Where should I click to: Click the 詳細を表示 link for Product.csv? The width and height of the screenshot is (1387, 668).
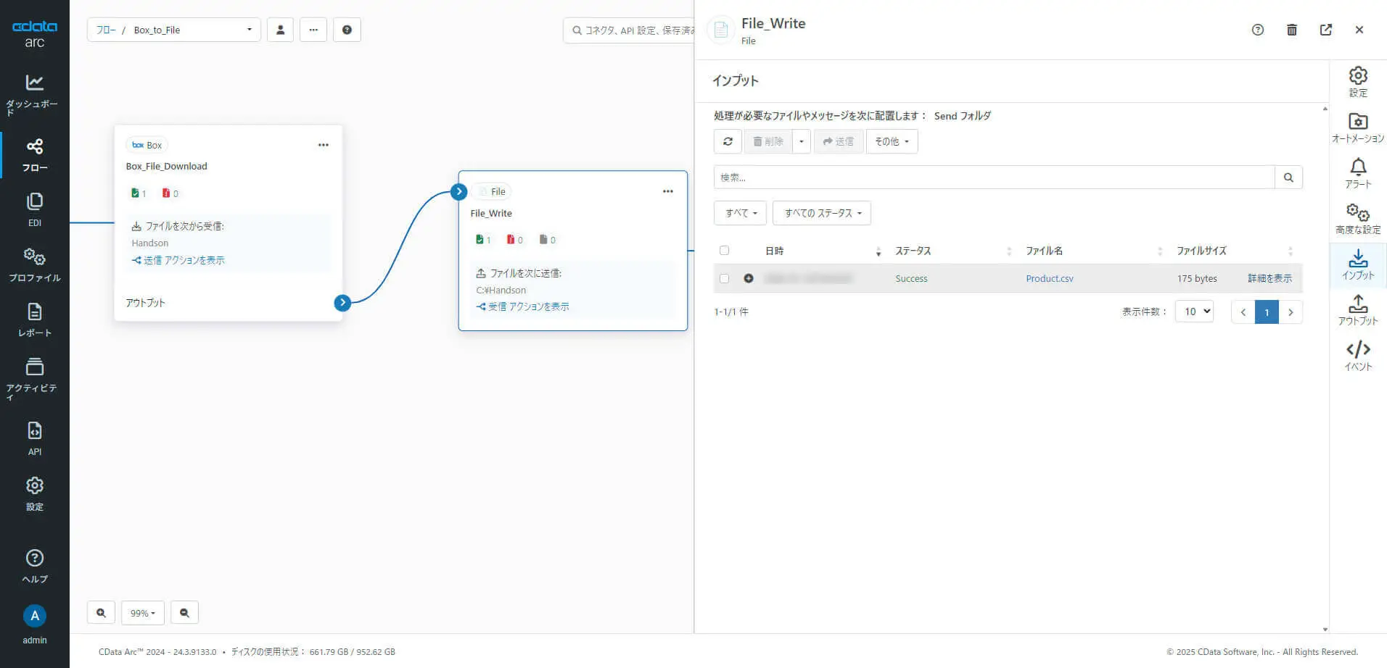(1269, 278)
